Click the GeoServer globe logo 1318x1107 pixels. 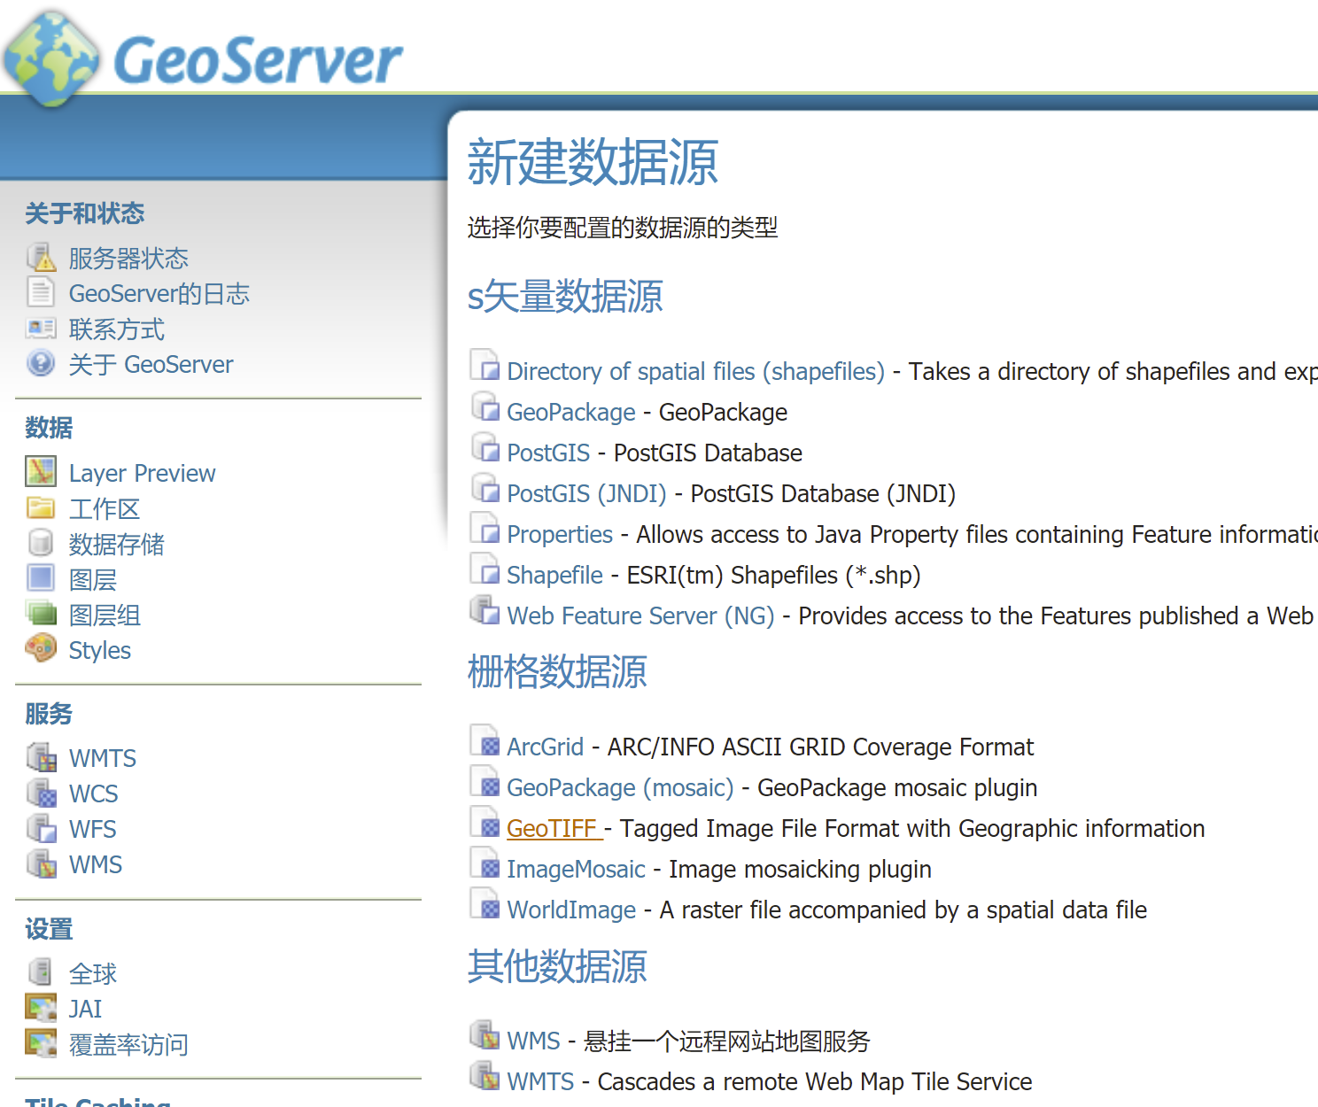pyautogui.click(x=51, y=58)
